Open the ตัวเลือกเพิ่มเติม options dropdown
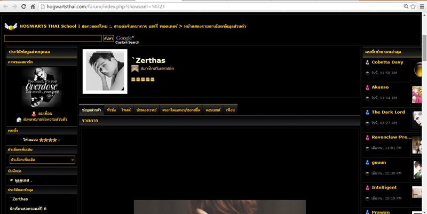The image size is (427, 214). [x=42, y=160]
